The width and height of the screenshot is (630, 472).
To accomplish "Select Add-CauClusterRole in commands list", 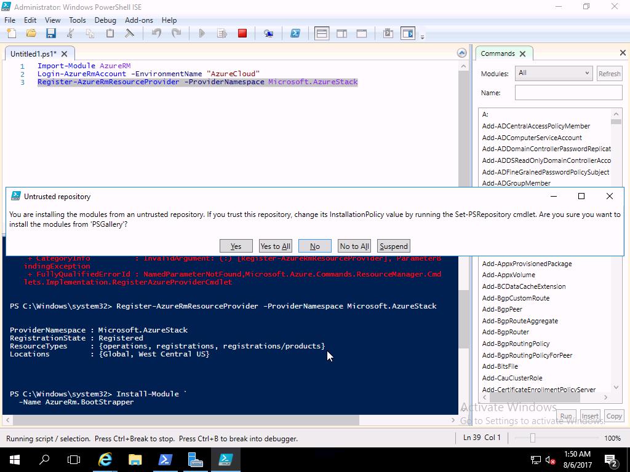I will 512,378.
